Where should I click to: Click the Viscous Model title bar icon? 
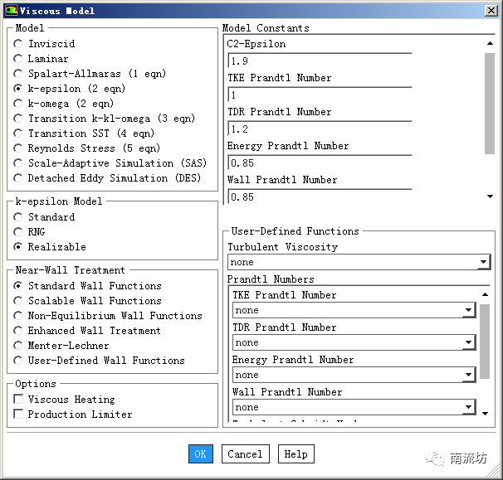11,11
